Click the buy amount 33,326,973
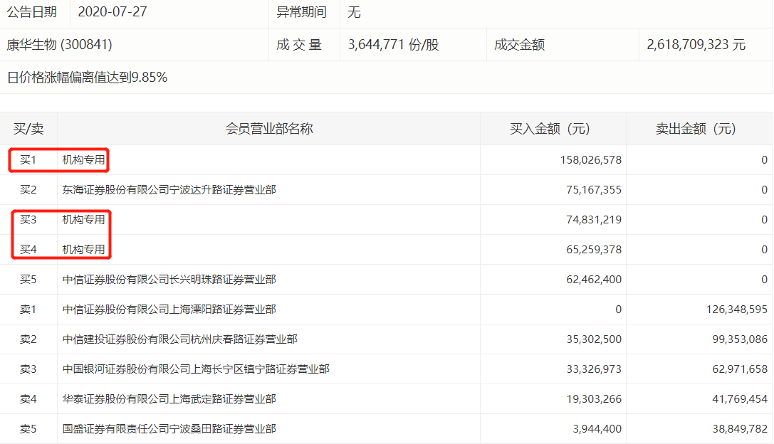 pyautogui.click(x=594, y=369)
